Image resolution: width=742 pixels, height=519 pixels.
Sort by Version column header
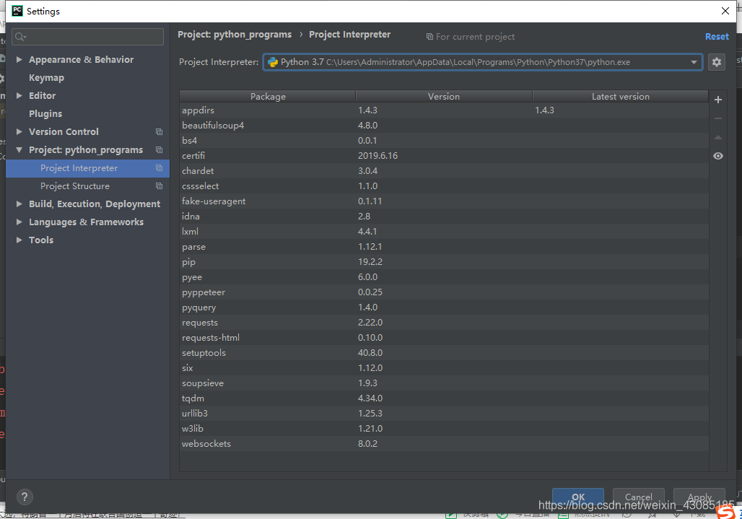click(x=444, y=97)
